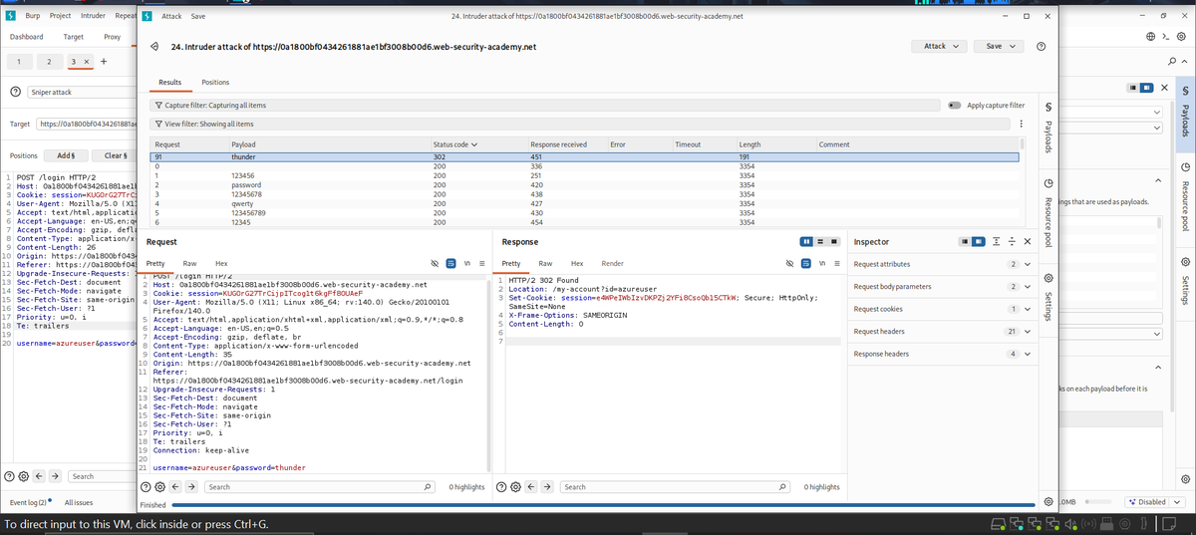Close the Inspector panel

(x=1028, y=242)
